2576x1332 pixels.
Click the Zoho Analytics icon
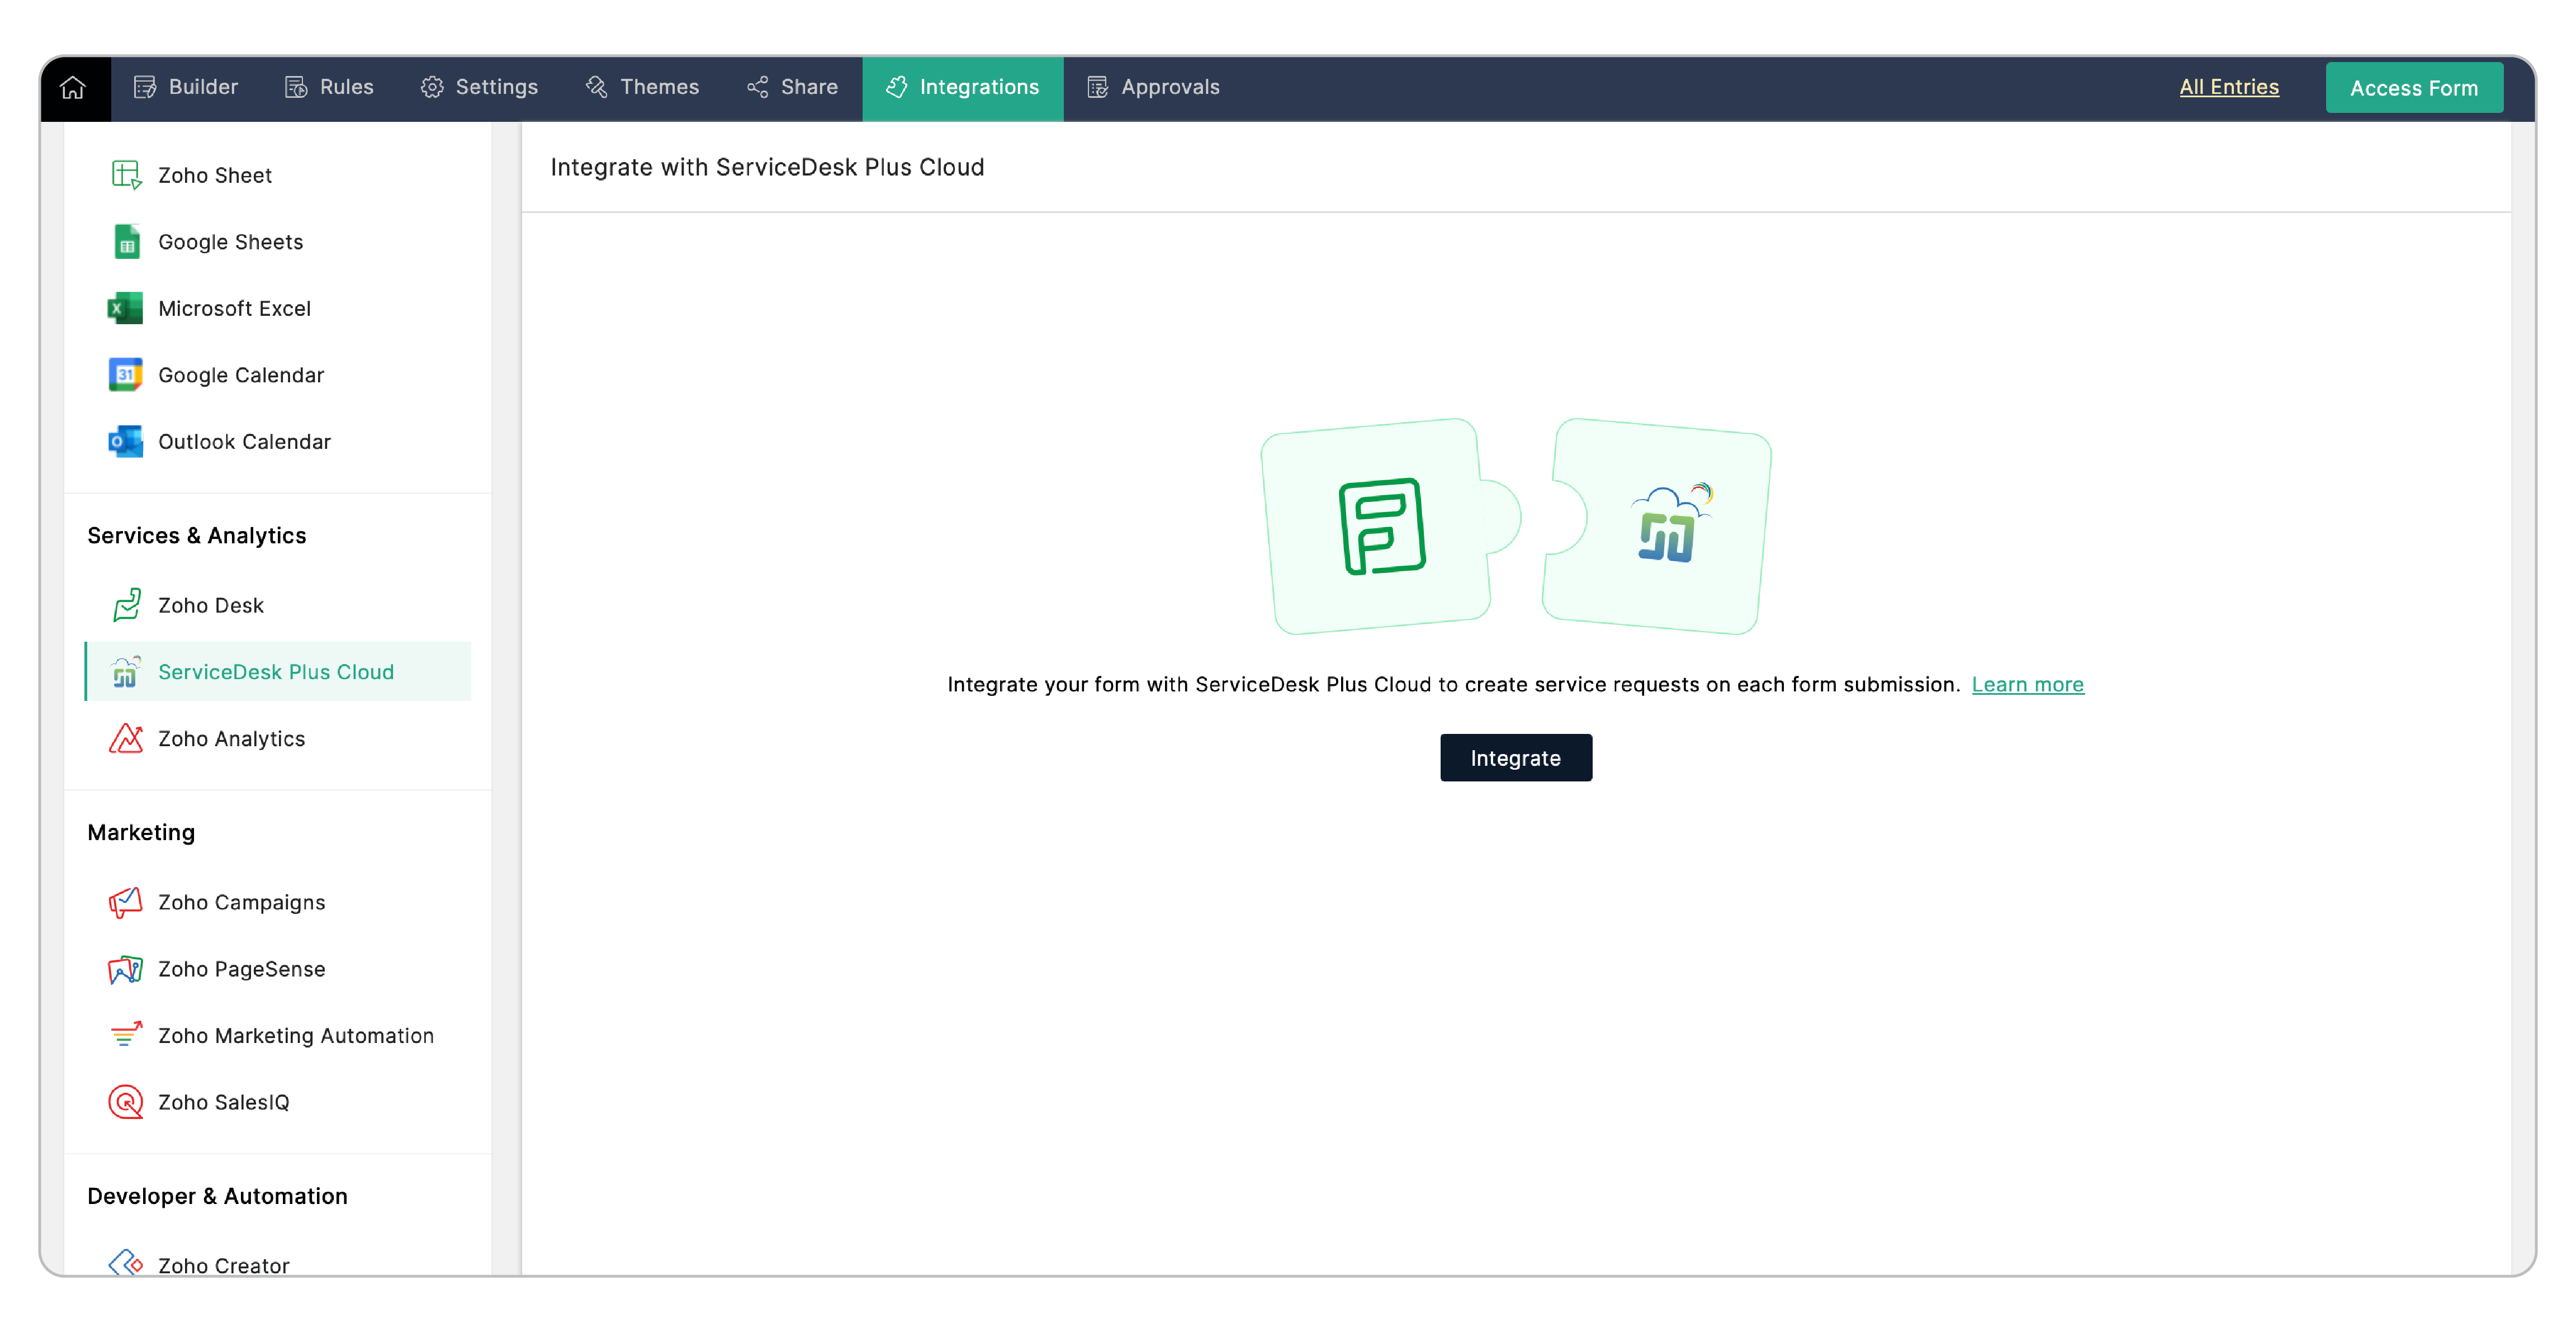[x=126, y=738]
